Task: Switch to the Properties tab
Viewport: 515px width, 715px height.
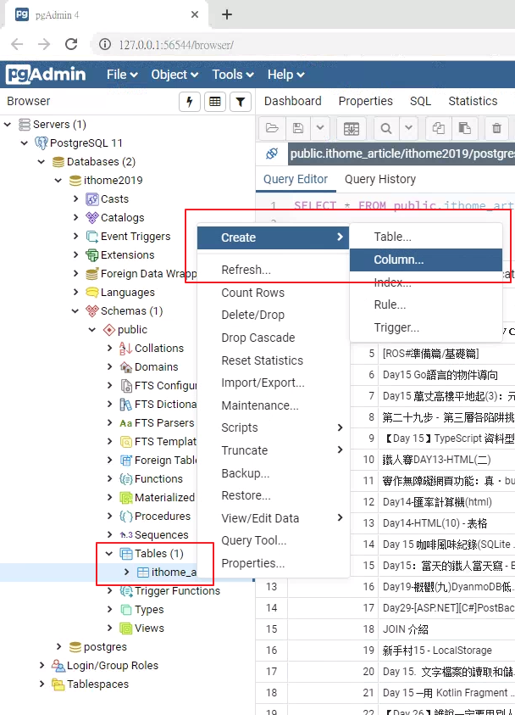Action: [x=366, y=101]
